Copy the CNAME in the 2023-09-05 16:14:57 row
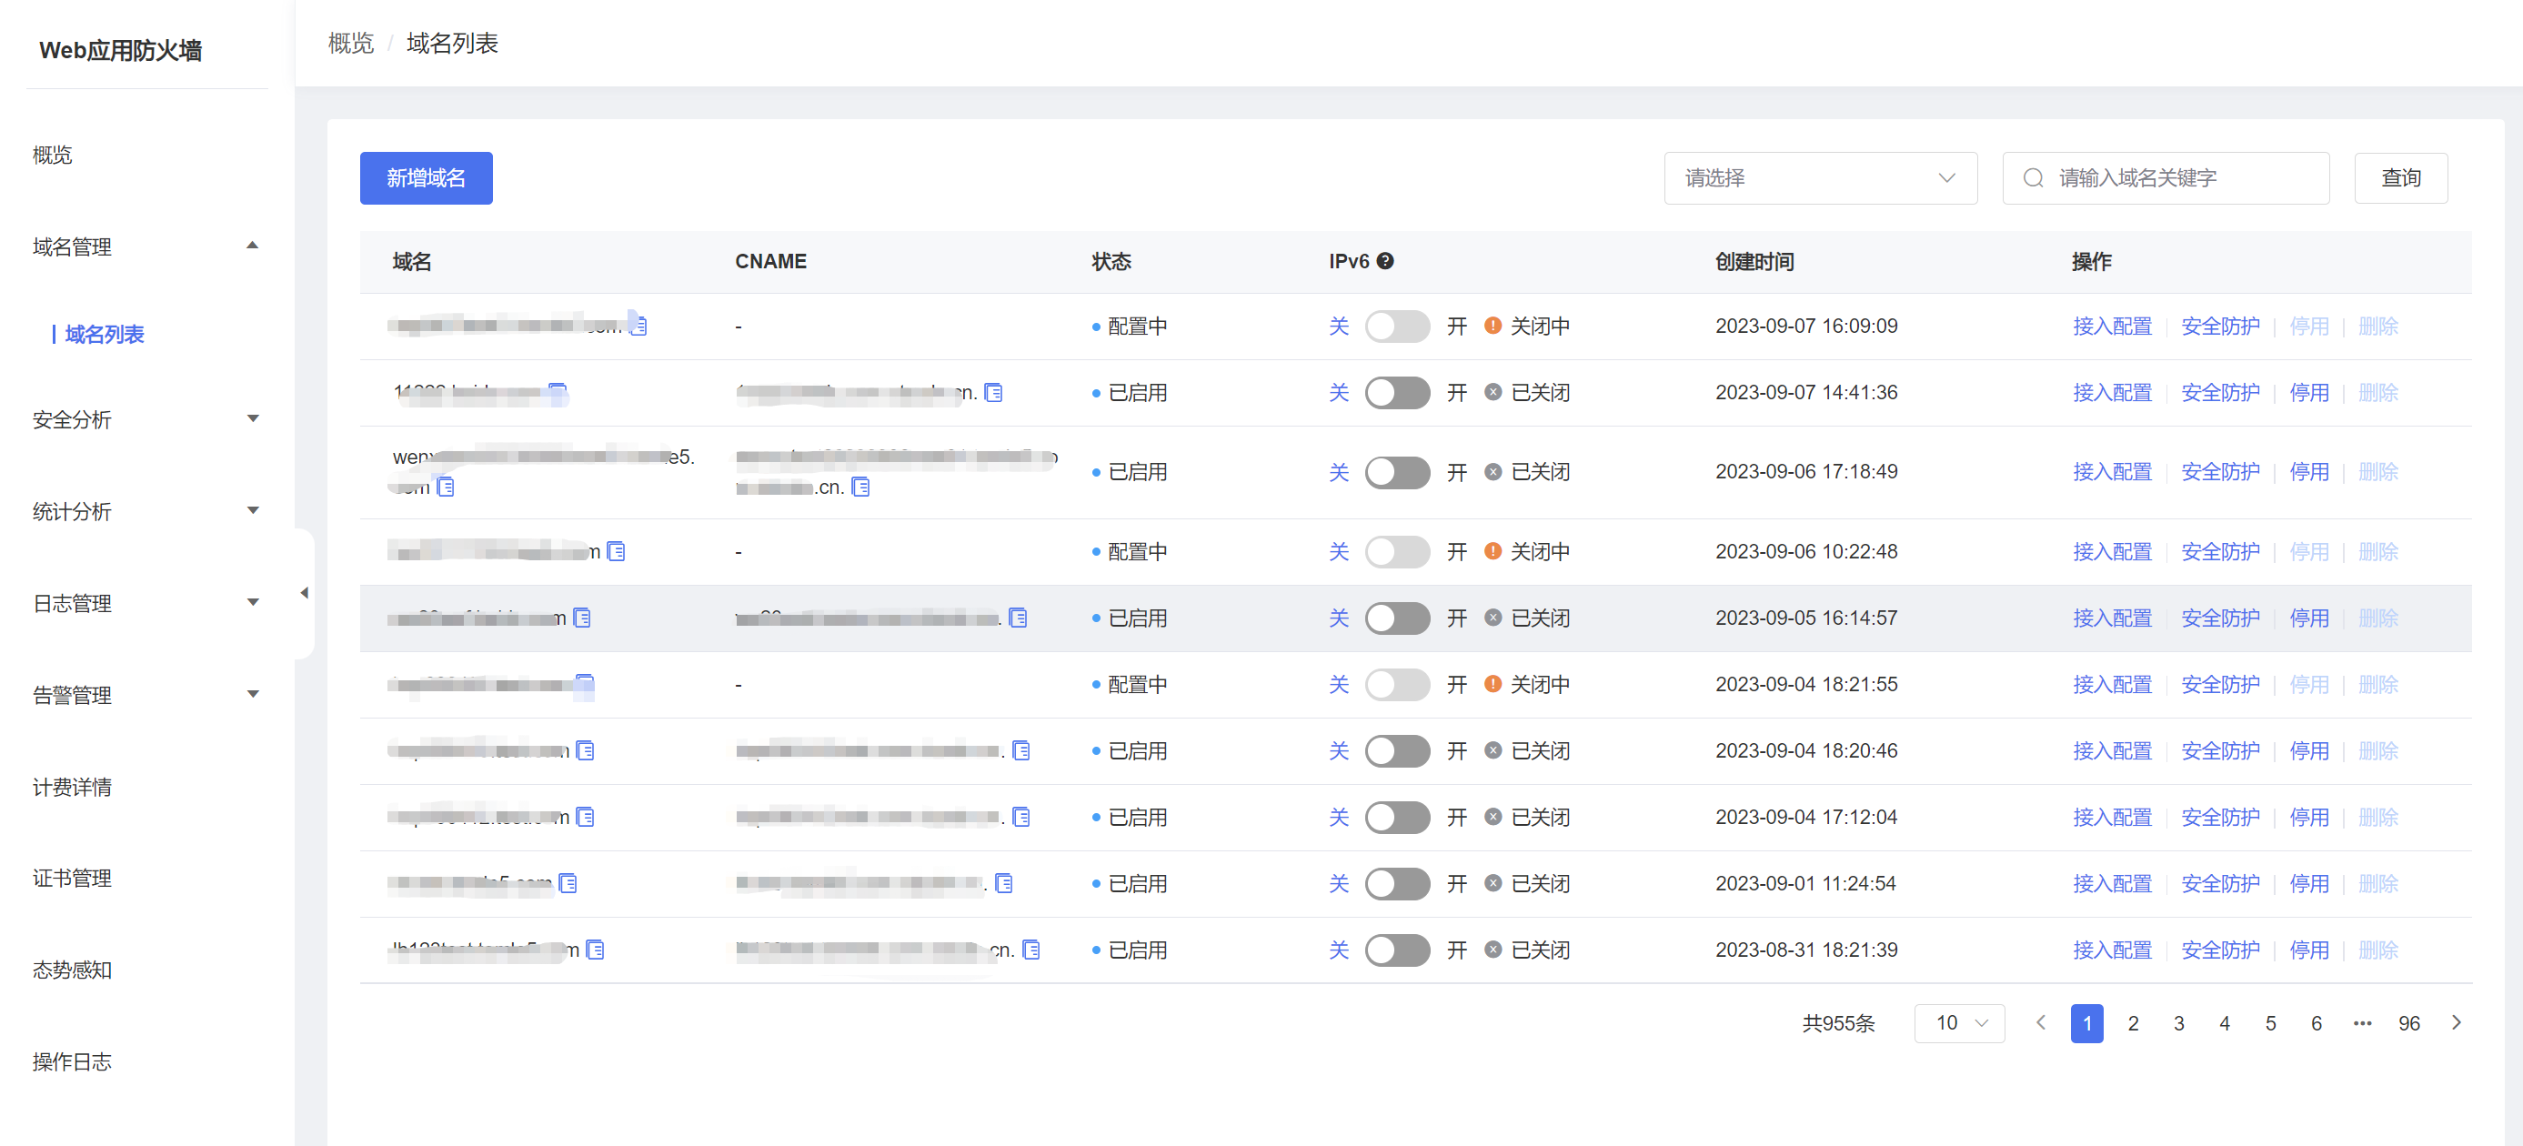This screenshot has width=2523, height=1146. pyautogui.click(x=1018, y=618)
